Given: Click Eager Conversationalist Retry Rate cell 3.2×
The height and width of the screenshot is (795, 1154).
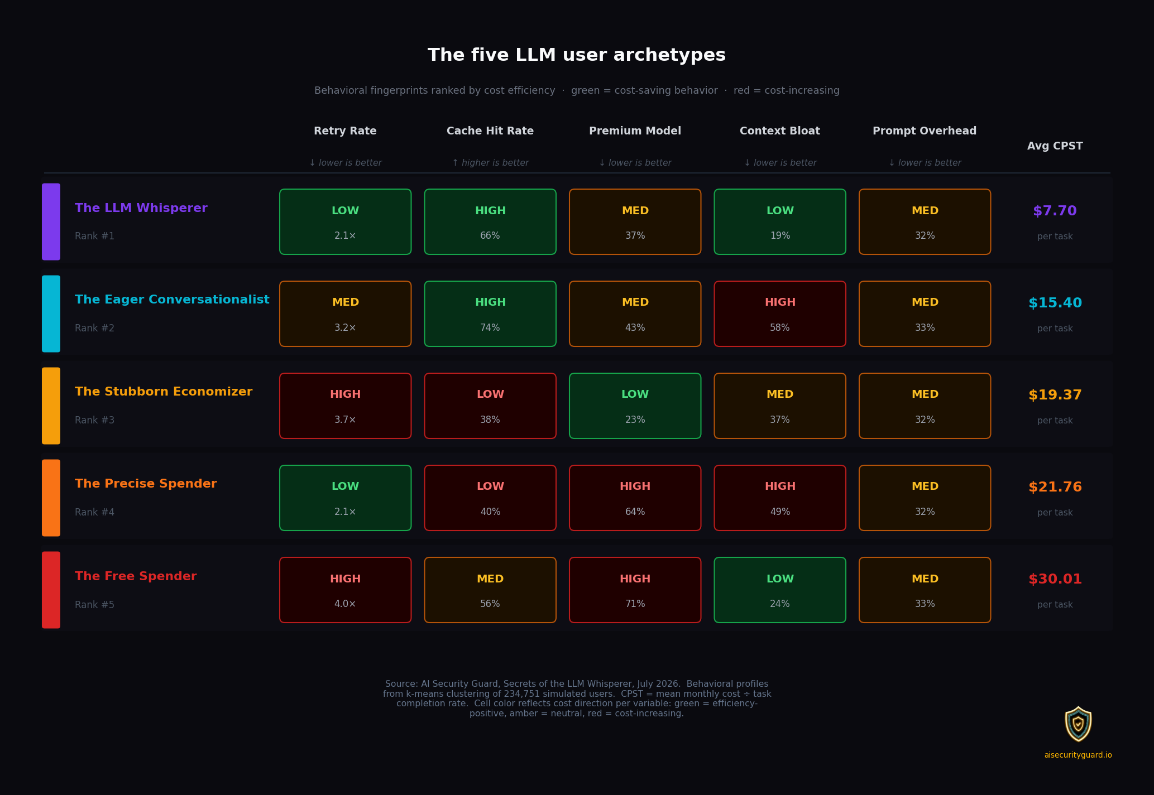Looking at the screenshot, I should 345,314.
